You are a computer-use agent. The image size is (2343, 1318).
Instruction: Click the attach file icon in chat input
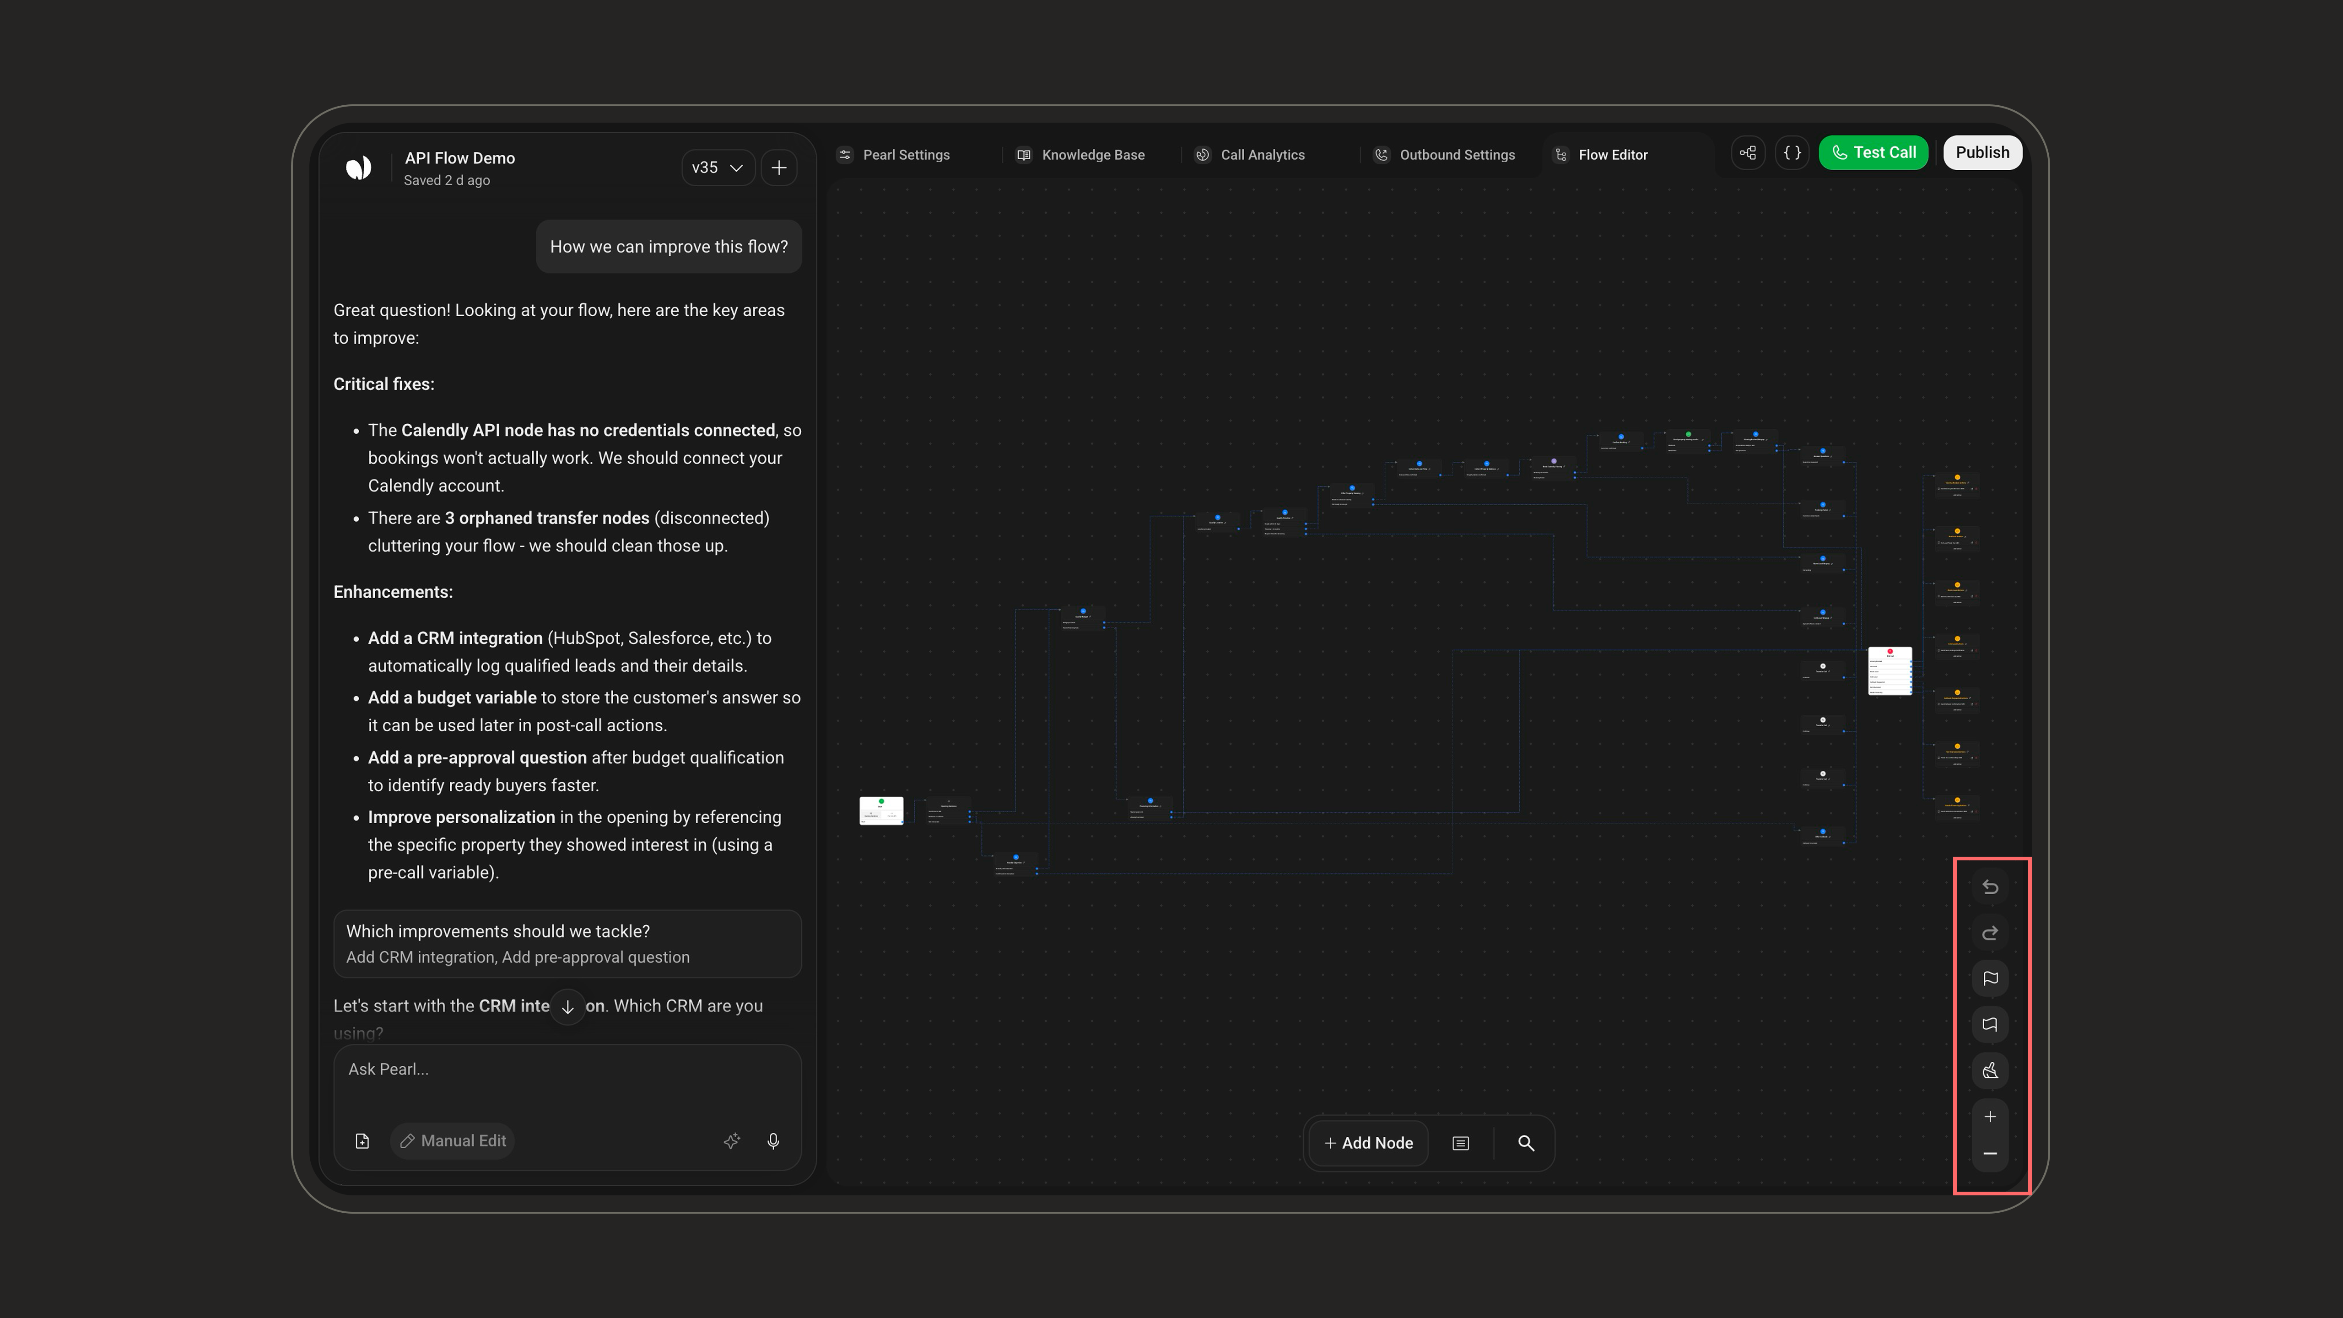pyautogui.click(x=362, y=1140)
